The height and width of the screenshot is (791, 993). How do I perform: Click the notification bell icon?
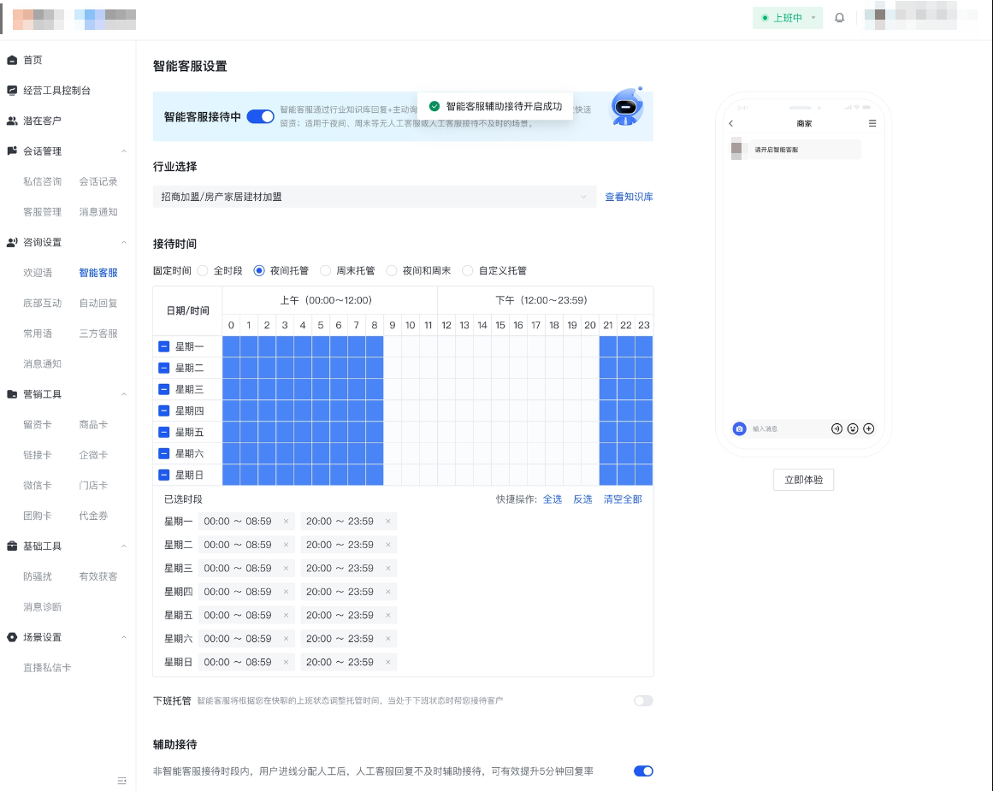[839, 18]
